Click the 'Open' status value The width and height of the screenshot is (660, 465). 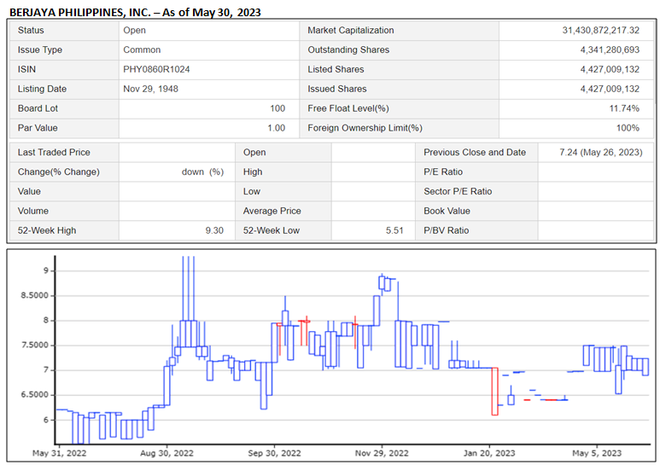pos(134,30)
